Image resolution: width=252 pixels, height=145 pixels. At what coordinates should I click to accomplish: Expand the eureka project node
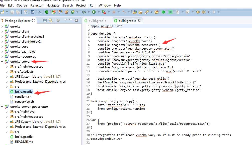coord(2,27)
